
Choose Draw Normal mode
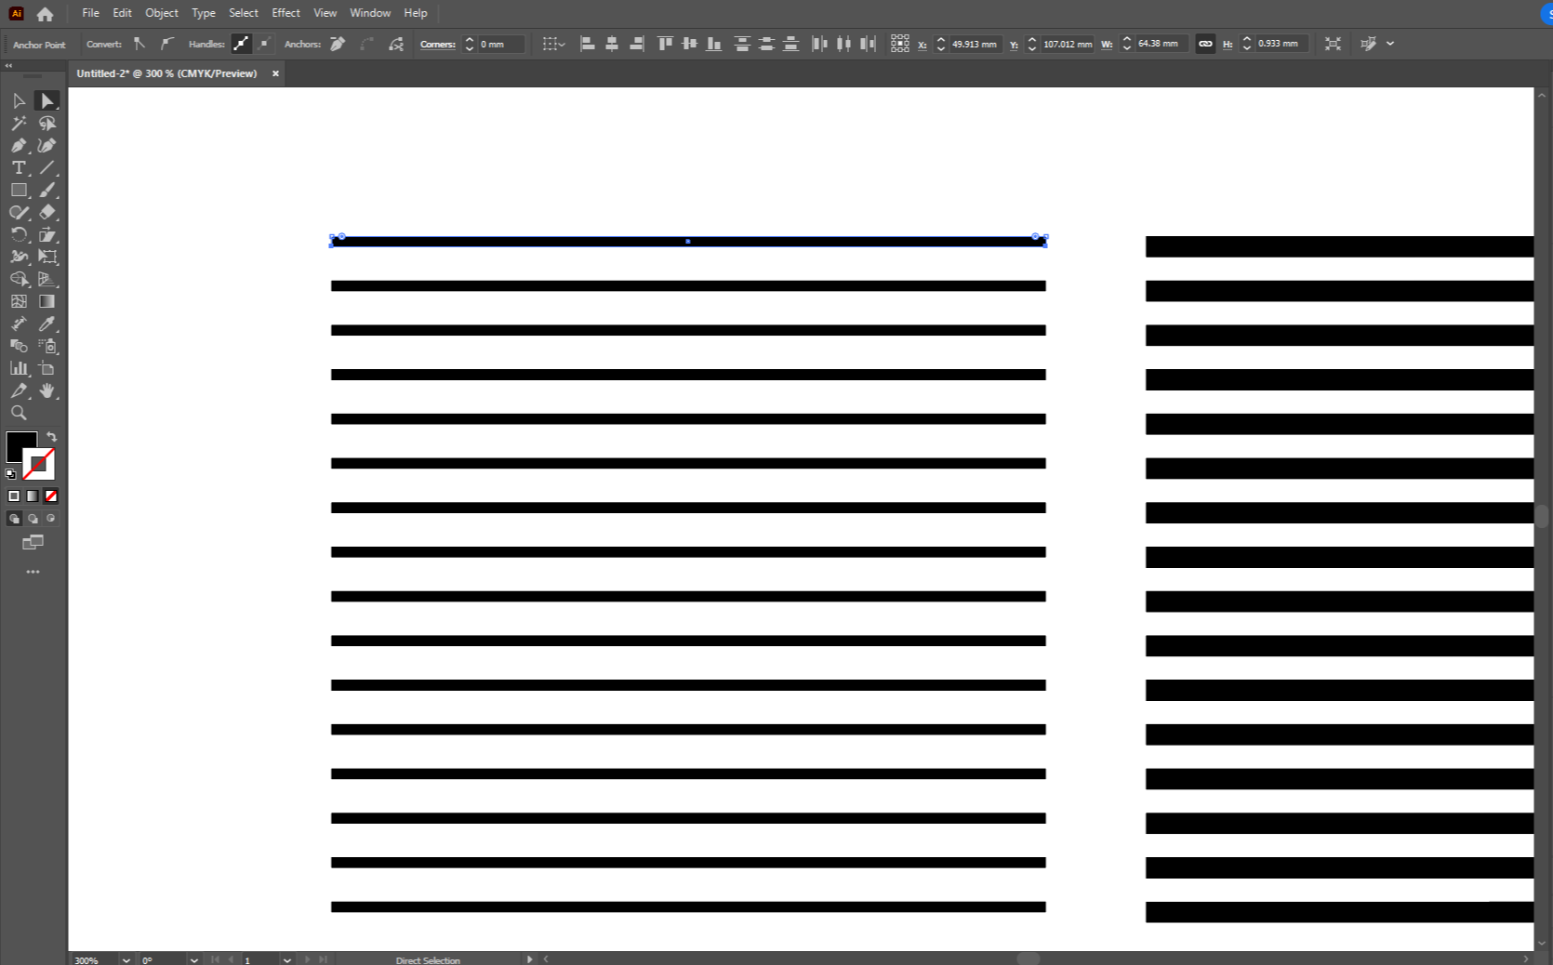click(14, 519)
